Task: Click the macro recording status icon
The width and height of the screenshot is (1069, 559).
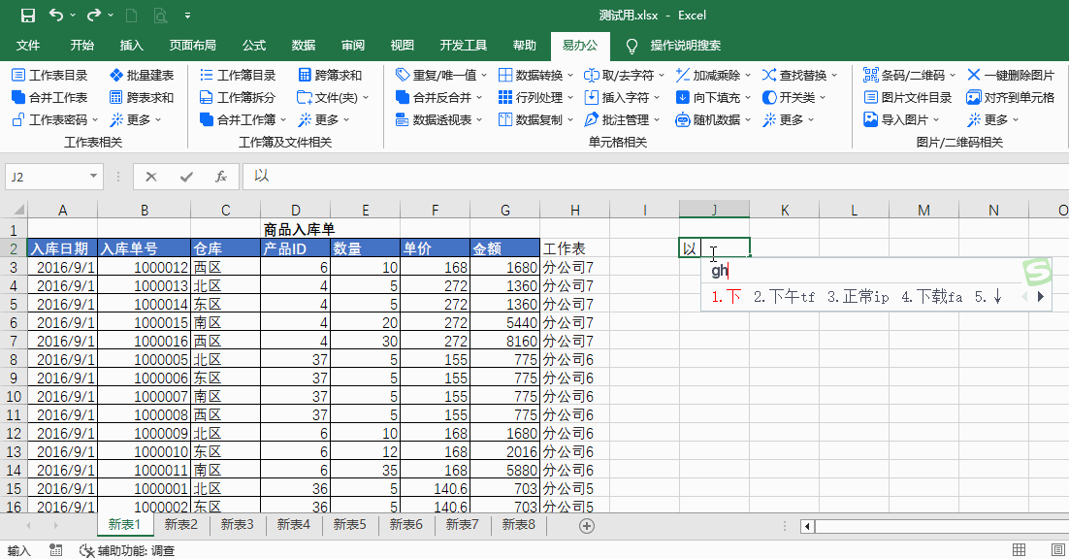Action: tap(56, 550)
